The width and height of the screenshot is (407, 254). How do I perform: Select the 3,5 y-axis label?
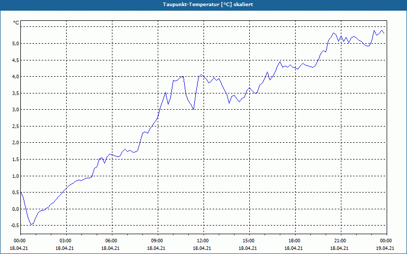pos(15,93)
